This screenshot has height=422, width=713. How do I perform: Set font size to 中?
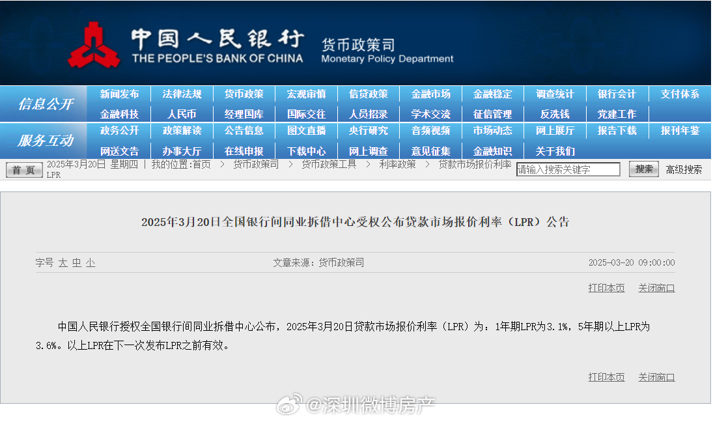pyautogui.click(x=76, y=263)
